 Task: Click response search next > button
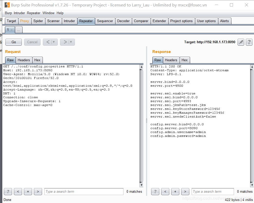185,191
